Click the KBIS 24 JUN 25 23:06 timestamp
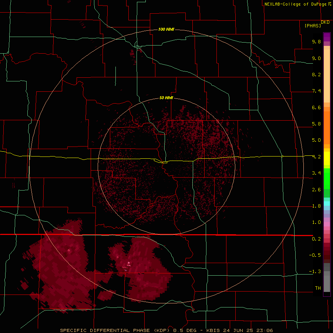 tap(240, 330)
